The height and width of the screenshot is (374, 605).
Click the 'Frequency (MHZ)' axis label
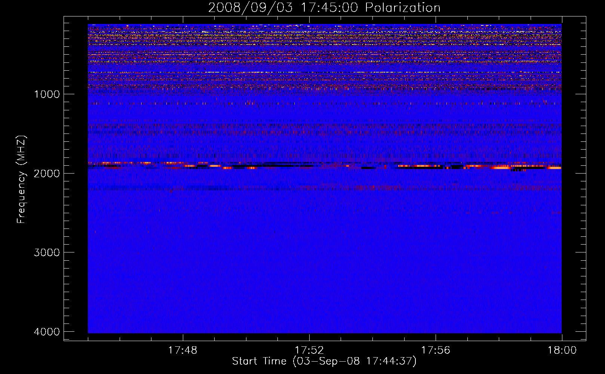coord(21,180)
